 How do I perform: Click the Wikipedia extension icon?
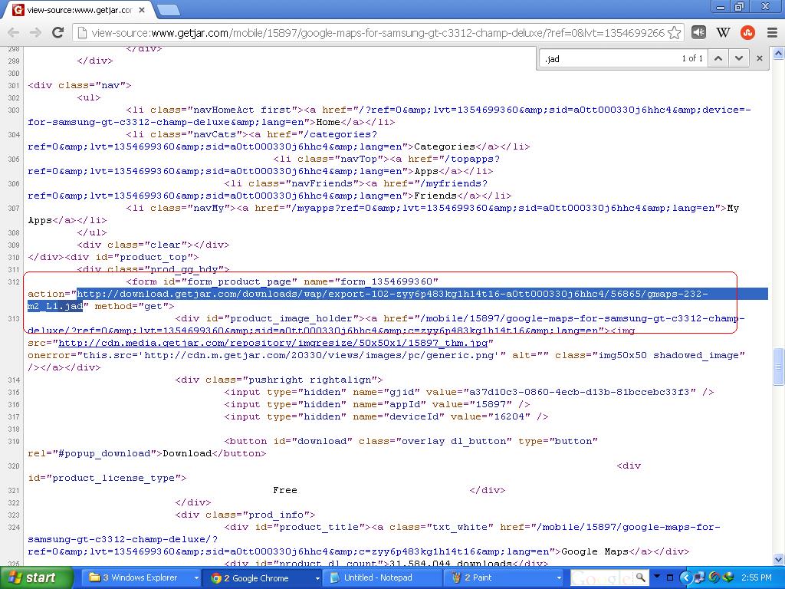(x=723, y=33)
